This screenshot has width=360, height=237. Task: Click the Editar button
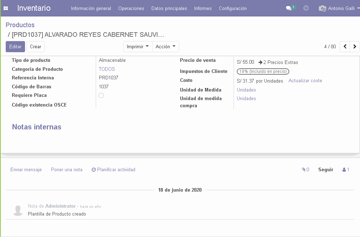click(x=15, y=46)
